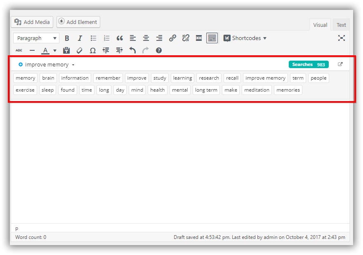
Task: Pick the 'found' keyword tag
Action: tap(68, 90)
